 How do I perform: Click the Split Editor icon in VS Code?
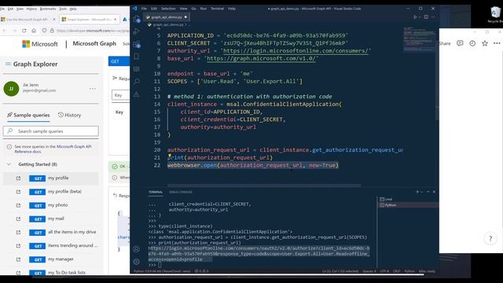point(426,17)
